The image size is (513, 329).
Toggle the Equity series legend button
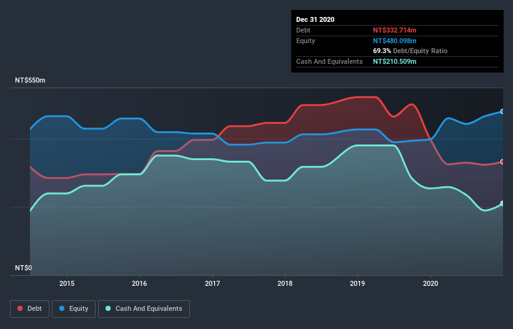[74, 309]
